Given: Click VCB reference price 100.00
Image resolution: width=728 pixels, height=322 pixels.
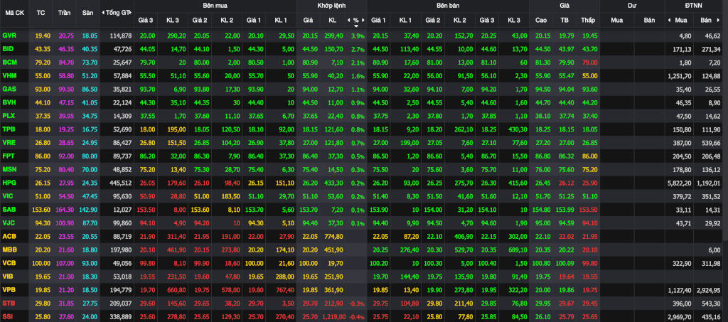Looking at the screenshot, I should point(41,263).
